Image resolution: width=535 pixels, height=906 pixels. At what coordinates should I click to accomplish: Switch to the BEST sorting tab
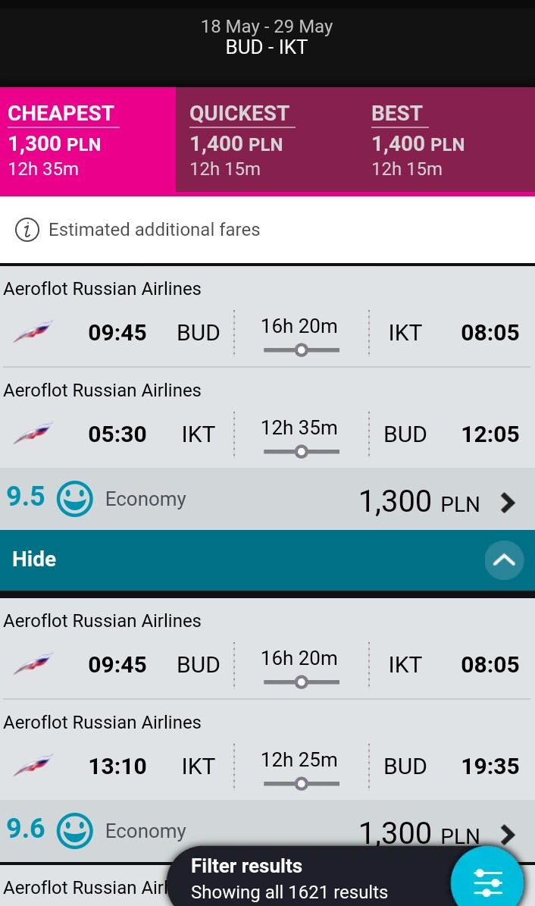(x=446, y=140)
